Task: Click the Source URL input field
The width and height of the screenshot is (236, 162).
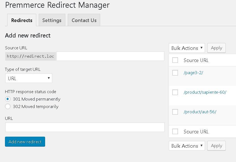Action: point(111,56)
